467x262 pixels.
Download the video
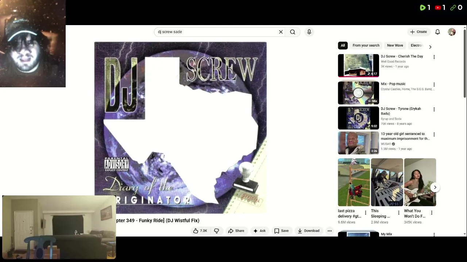coord(309,231)
